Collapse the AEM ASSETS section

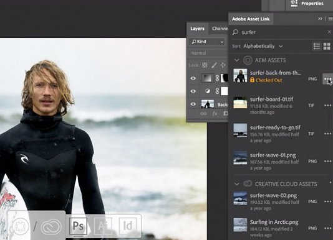(x=236, y=60)
